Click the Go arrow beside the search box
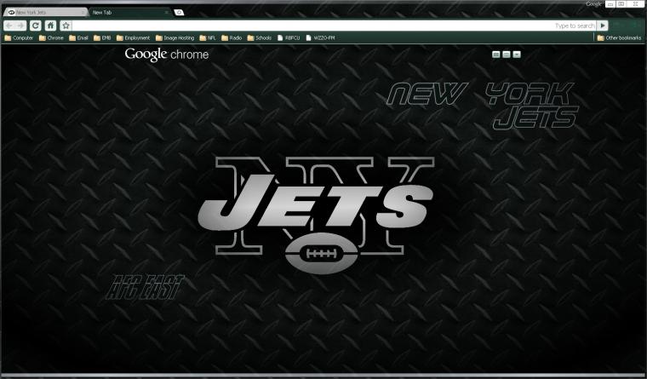 pyautogui.click(x=603, y=26)
